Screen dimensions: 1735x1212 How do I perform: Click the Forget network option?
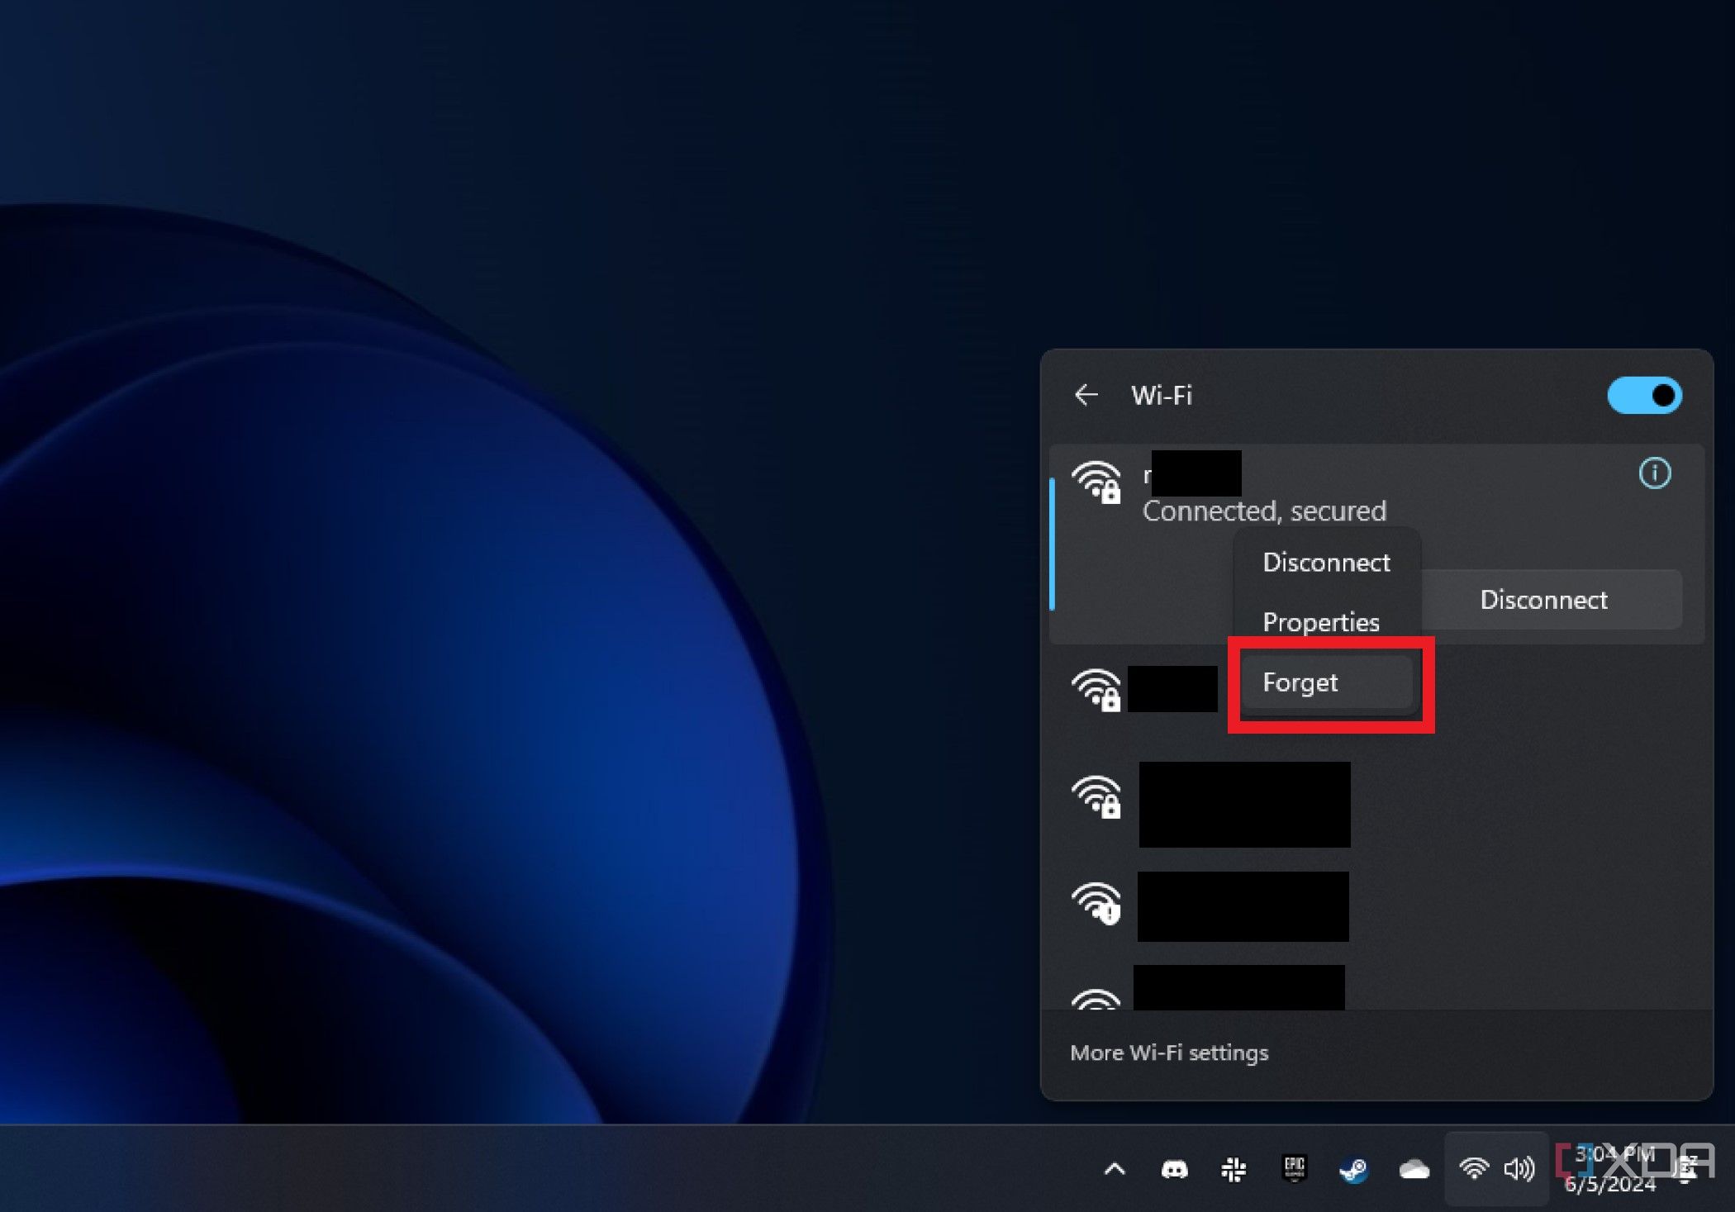(1301, 682)
